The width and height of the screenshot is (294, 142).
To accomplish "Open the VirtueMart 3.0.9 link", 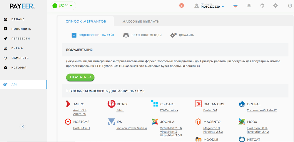I will click(171, 135).
